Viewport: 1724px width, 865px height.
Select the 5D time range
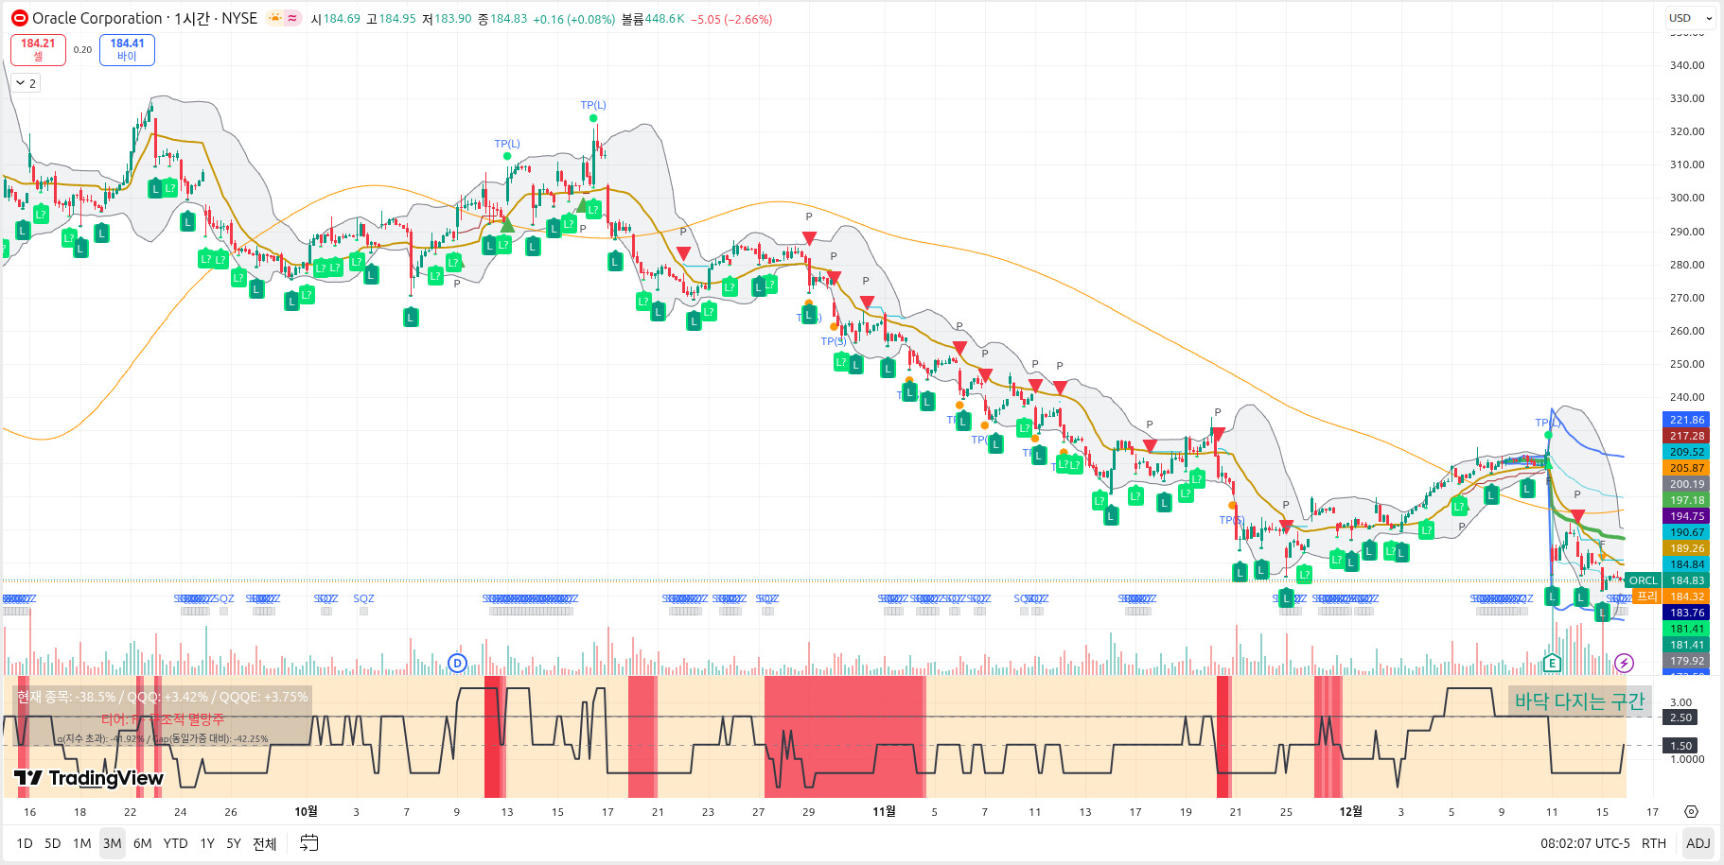point(53,843)
